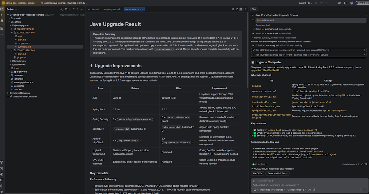Open the chat mode dropdown in the input box

[x=256, y=190]
